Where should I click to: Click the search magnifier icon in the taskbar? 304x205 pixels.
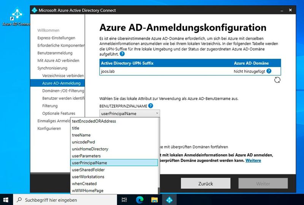[x=19, y=200]
